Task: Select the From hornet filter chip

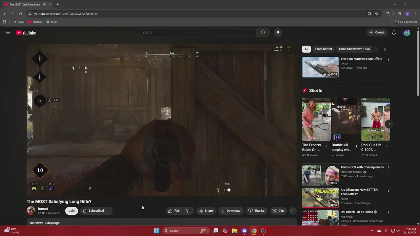Action: click(x=324, y=49)
